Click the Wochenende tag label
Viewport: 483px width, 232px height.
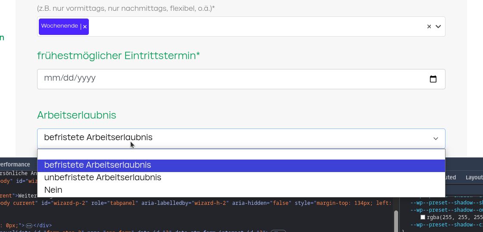(x=60, y=26)
